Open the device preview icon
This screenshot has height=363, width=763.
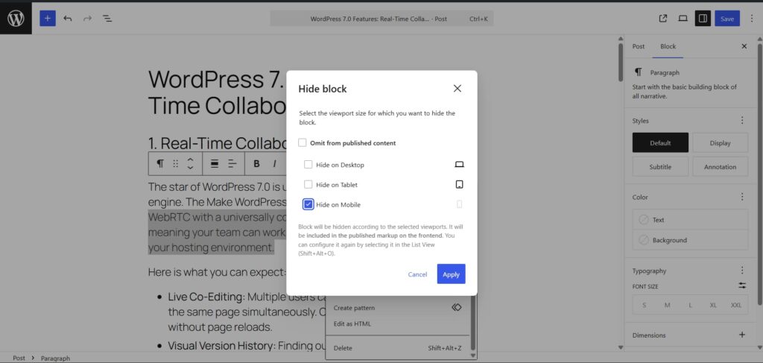point(683,18)
